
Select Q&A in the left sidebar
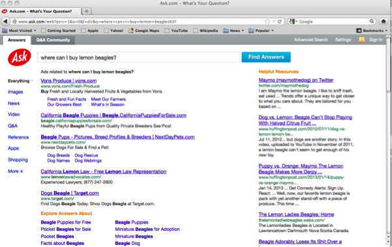click(x=13, y=126)
